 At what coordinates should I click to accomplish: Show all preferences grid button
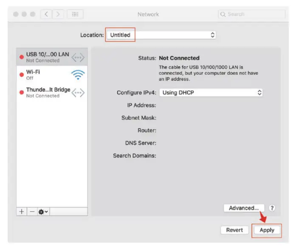(75, 14)
